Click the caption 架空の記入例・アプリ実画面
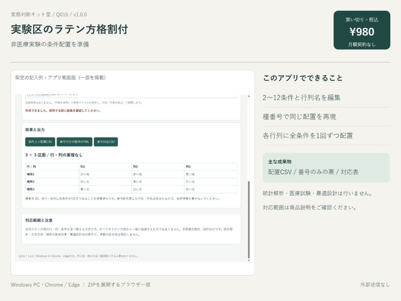Image resolution: width=401 pixels, height=301 pixels. coord(60,78)
